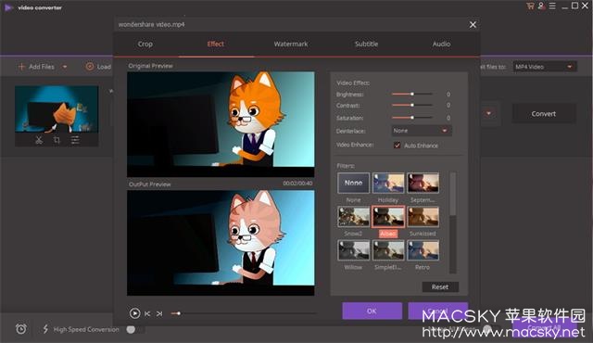Expand the Add Files dropdown arrow
Viewport: 593px width, 343px height.
[65, 67]
